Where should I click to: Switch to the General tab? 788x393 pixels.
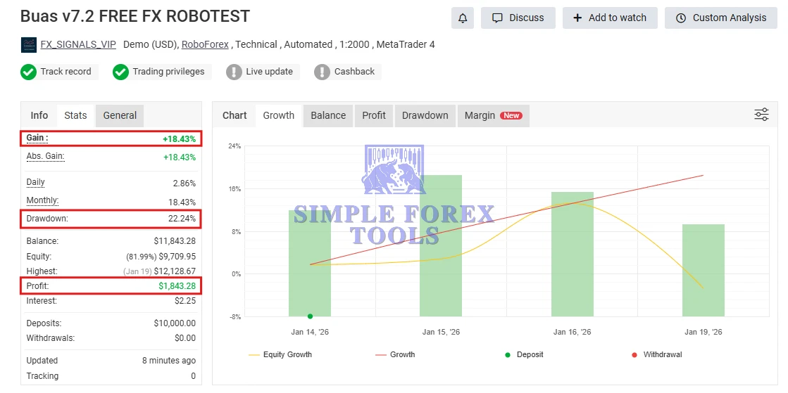point(120,115)
